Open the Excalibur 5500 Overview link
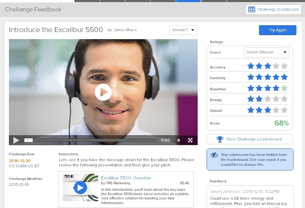305x208 pixels. click(x=126, y=178)
